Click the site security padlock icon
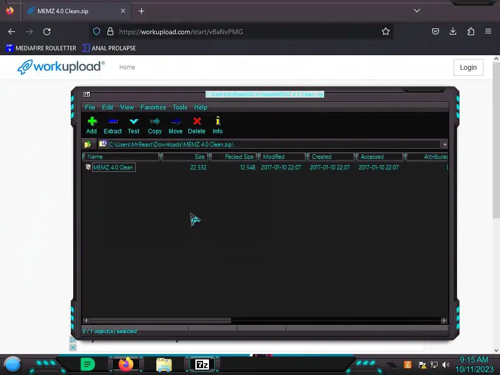 click(110, 31)
